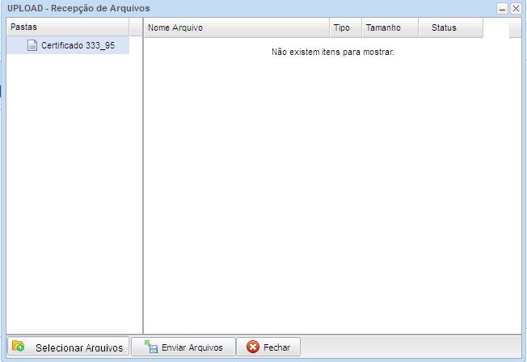
Task: Click the Status column header
Action: point(445,27)
